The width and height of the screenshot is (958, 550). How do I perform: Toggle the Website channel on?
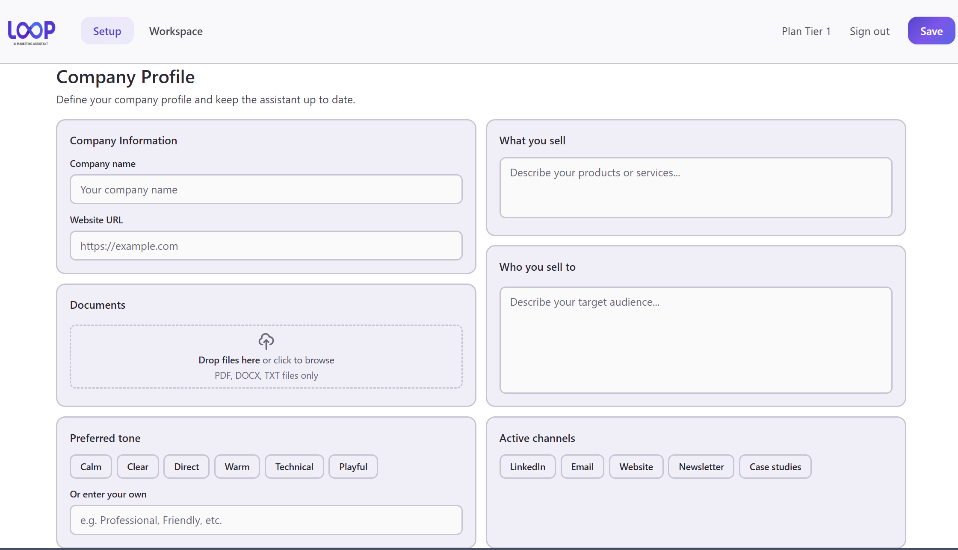pyautogui.click(x=636, y=466)
